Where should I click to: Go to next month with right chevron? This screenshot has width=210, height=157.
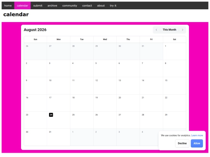[182, 30]
